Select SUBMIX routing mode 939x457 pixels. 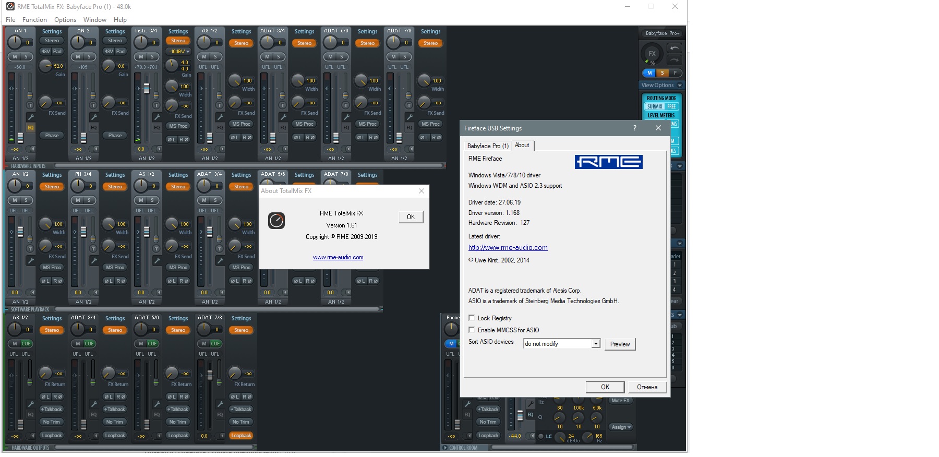655,106
